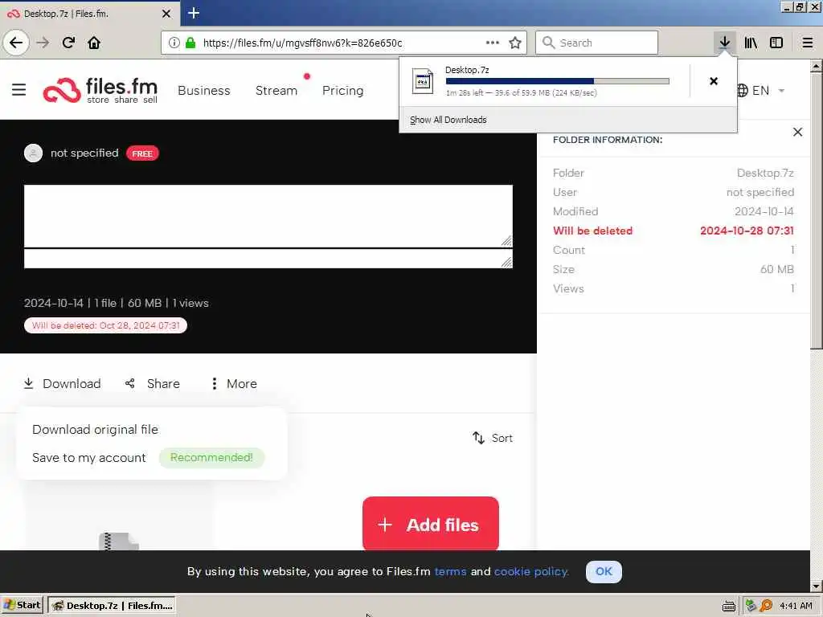Image resolution: width=823 pixels, height=617 pixels.
Task: Focus the address bar URL
Action: tap(302, 43)
